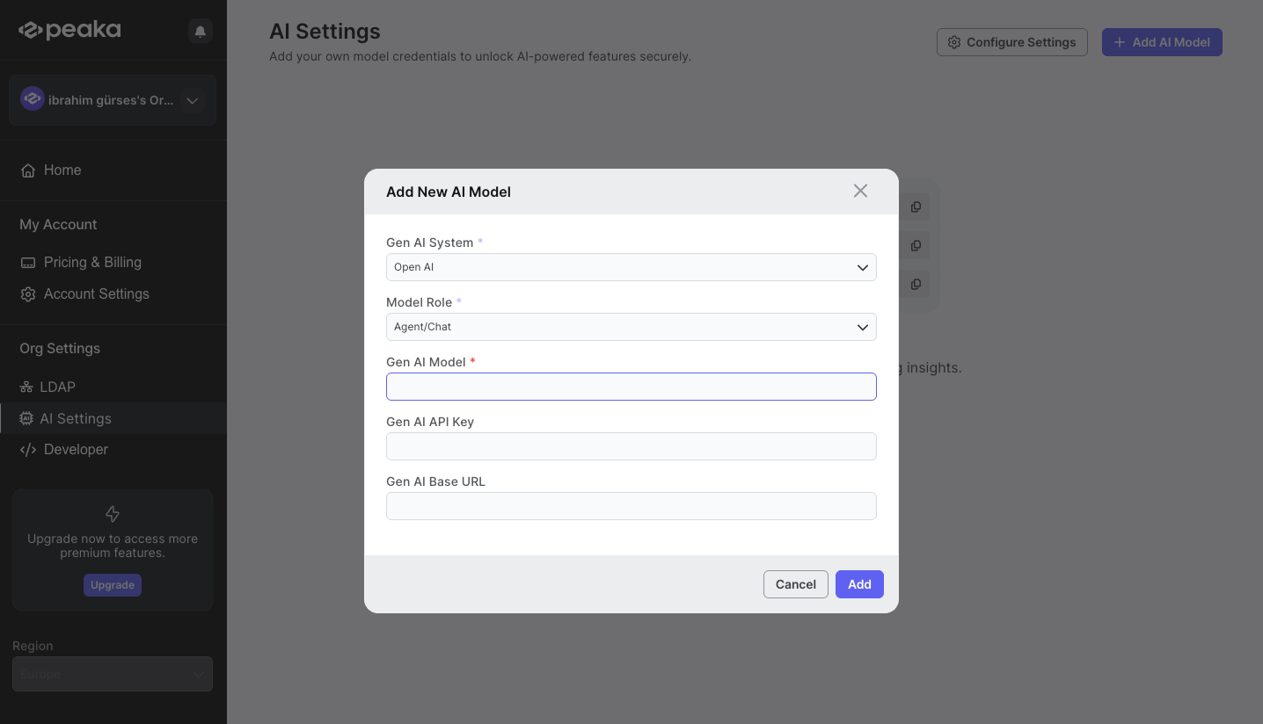This screenshot has width=1263, height=724.
Task: Click the middle copy icon behind the dialog
Action: point(916,245)
